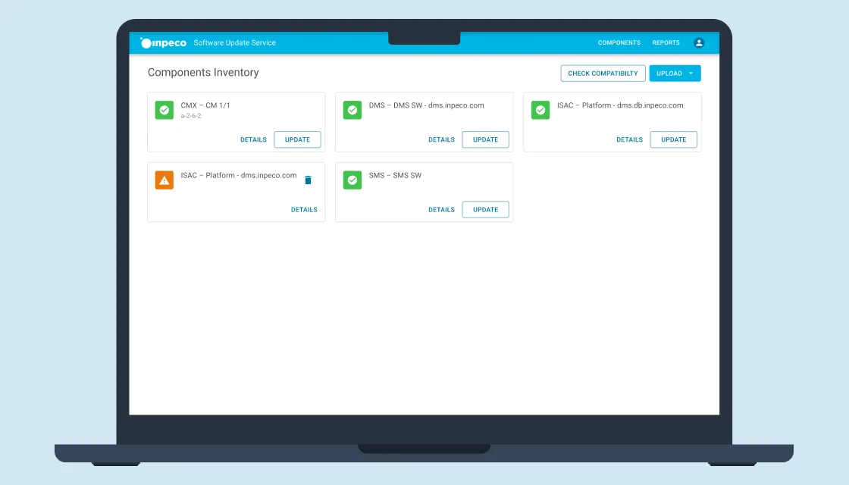Screen dimensions: 849x485
Task: Update the CMX – CM 1/1 component
Action: (297, 139)
